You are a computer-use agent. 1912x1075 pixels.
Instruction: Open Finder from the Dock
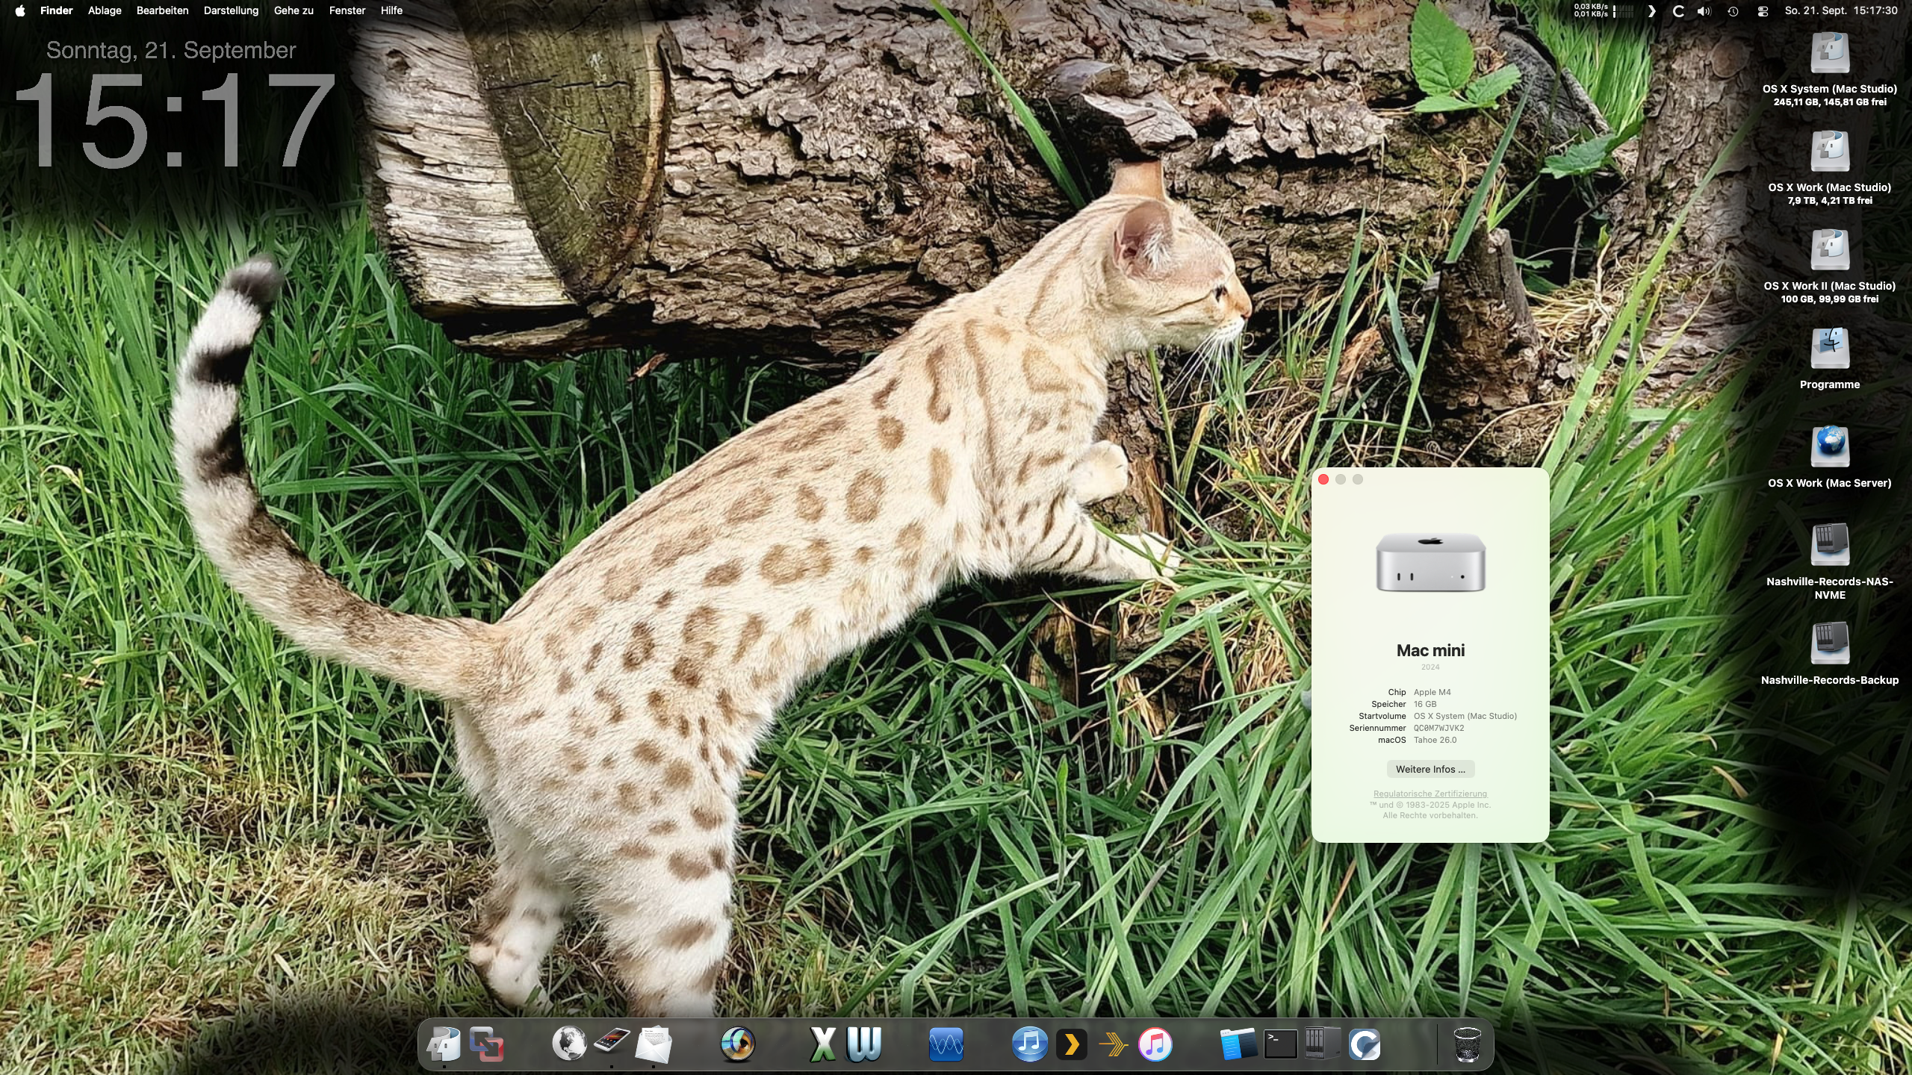[x=444, y=1044]
